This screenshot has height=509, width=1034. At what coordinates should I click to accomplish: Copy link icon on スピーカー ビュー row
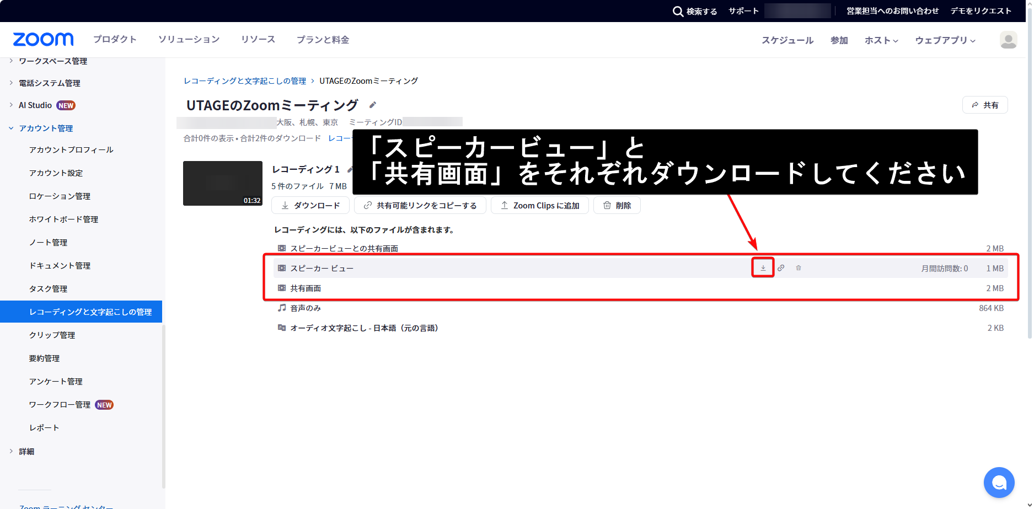point(781,268)
